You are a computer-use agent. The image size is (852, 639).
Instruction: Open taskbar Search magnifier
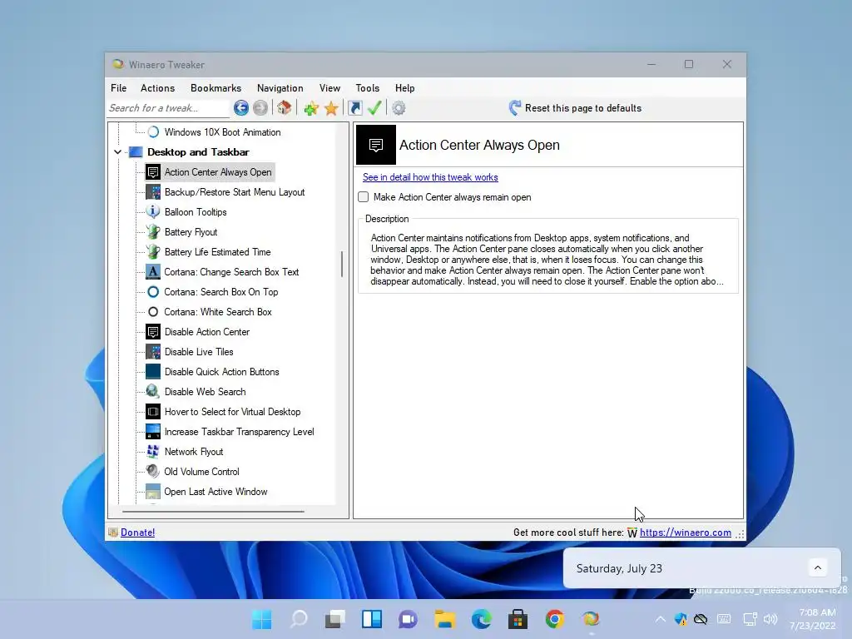pos(299,619)
